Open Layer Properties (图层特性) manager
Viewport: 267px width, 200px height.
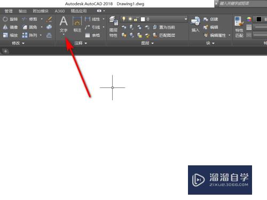click(113, 27)
